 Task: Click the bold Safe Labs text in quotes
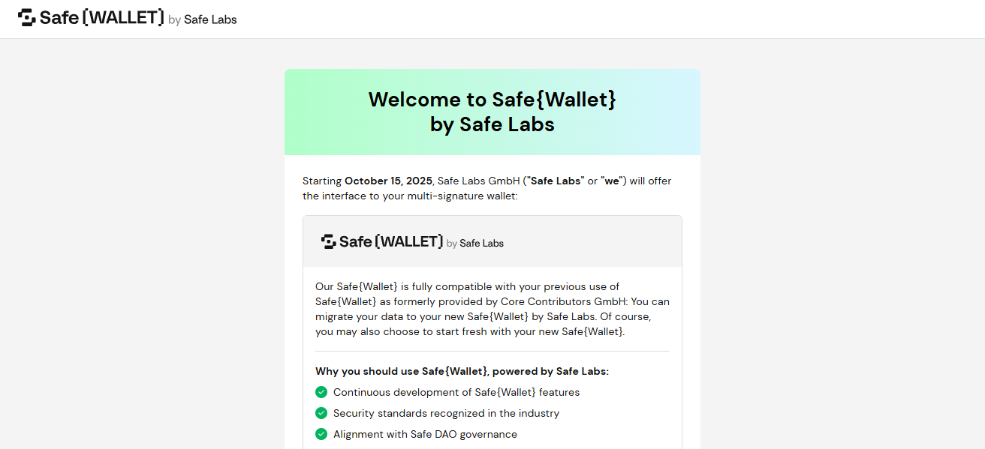tap(556, 181)
